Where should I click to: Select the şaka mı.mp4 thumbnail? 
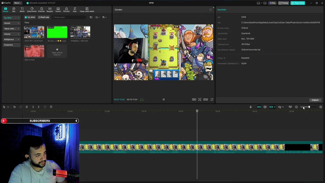point(34,51)
